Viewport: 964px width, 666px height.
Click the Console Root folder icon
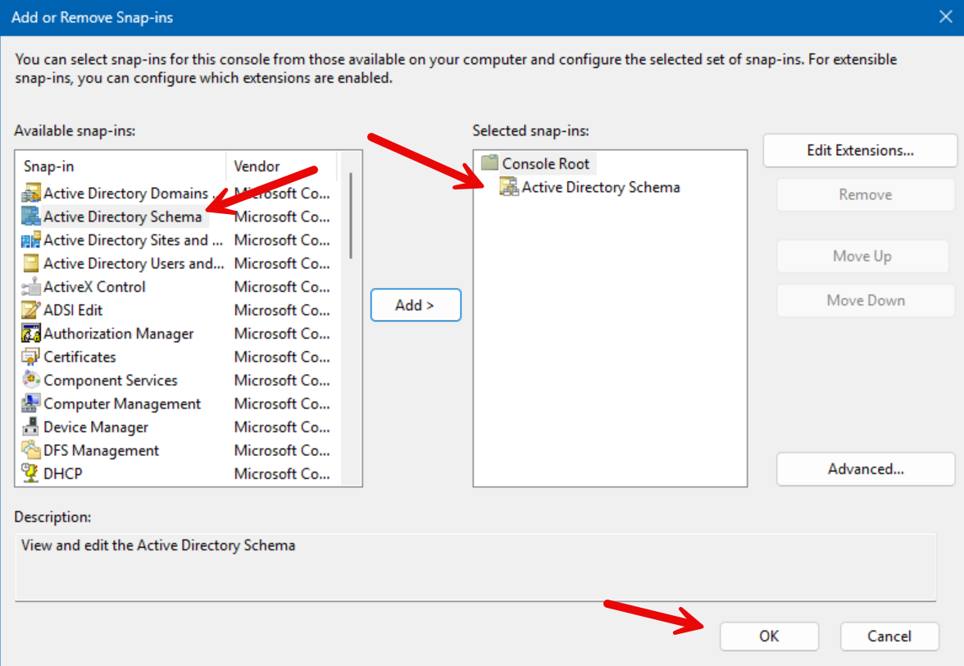489,163
